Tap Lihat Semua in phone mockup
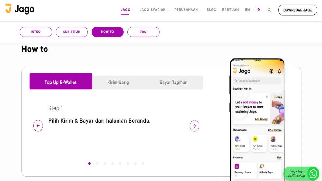 click(275, 130)
